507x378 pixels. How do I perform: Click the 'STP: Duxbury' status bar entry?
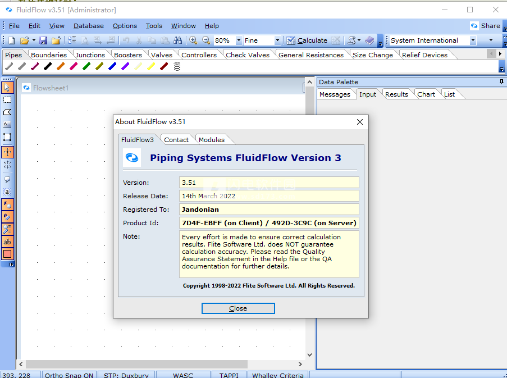pos(126,375)
